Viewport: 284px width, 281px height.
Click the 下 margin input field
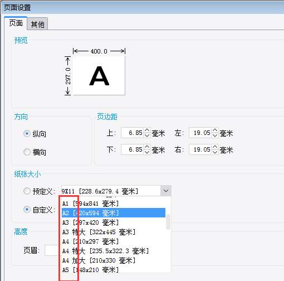(x=132, y=149)
